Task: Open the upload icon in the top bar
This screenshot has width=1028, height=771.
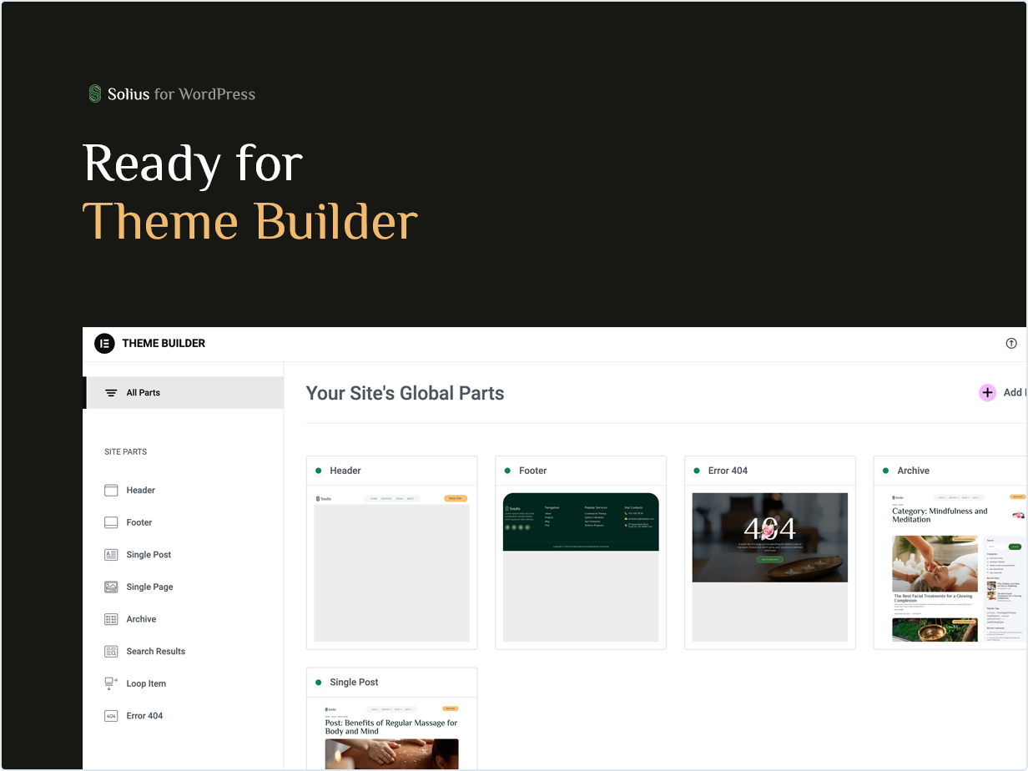Action: tap(1011, 343)
